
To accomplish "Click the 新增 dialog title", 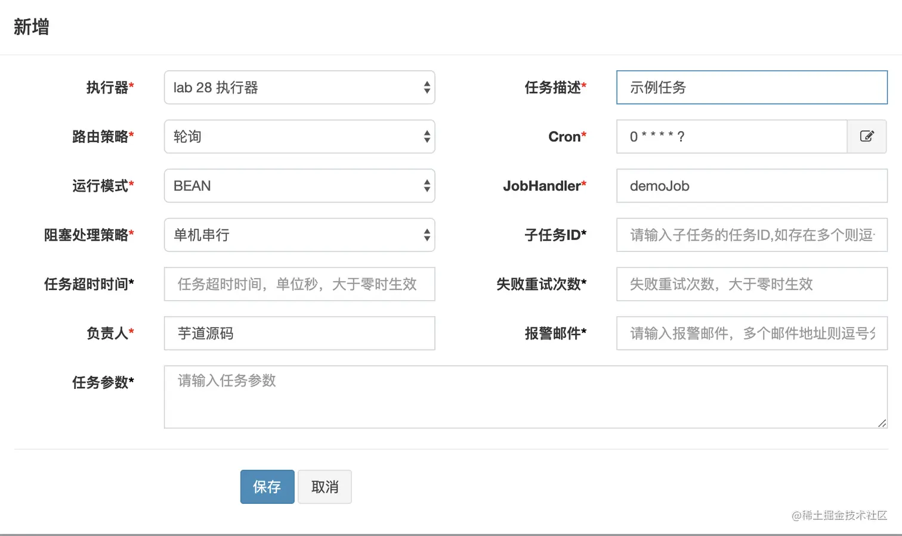I will (x=31, y=27).
